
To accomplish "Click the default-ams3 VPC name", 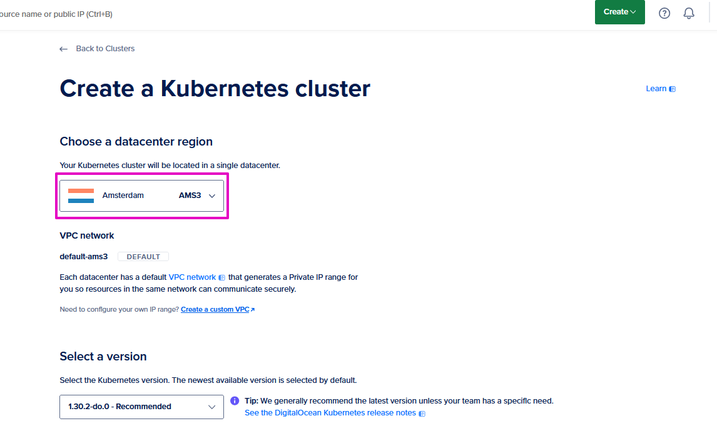I will click(84, 257).
